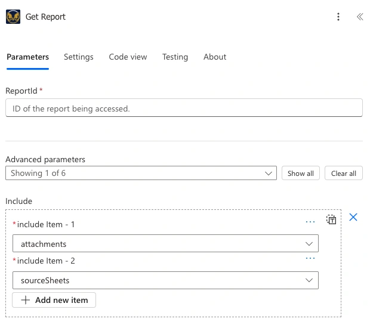Viewport: 370px width, 325px height.
Task: Click the Clear all button
Action: coord(343,173)
